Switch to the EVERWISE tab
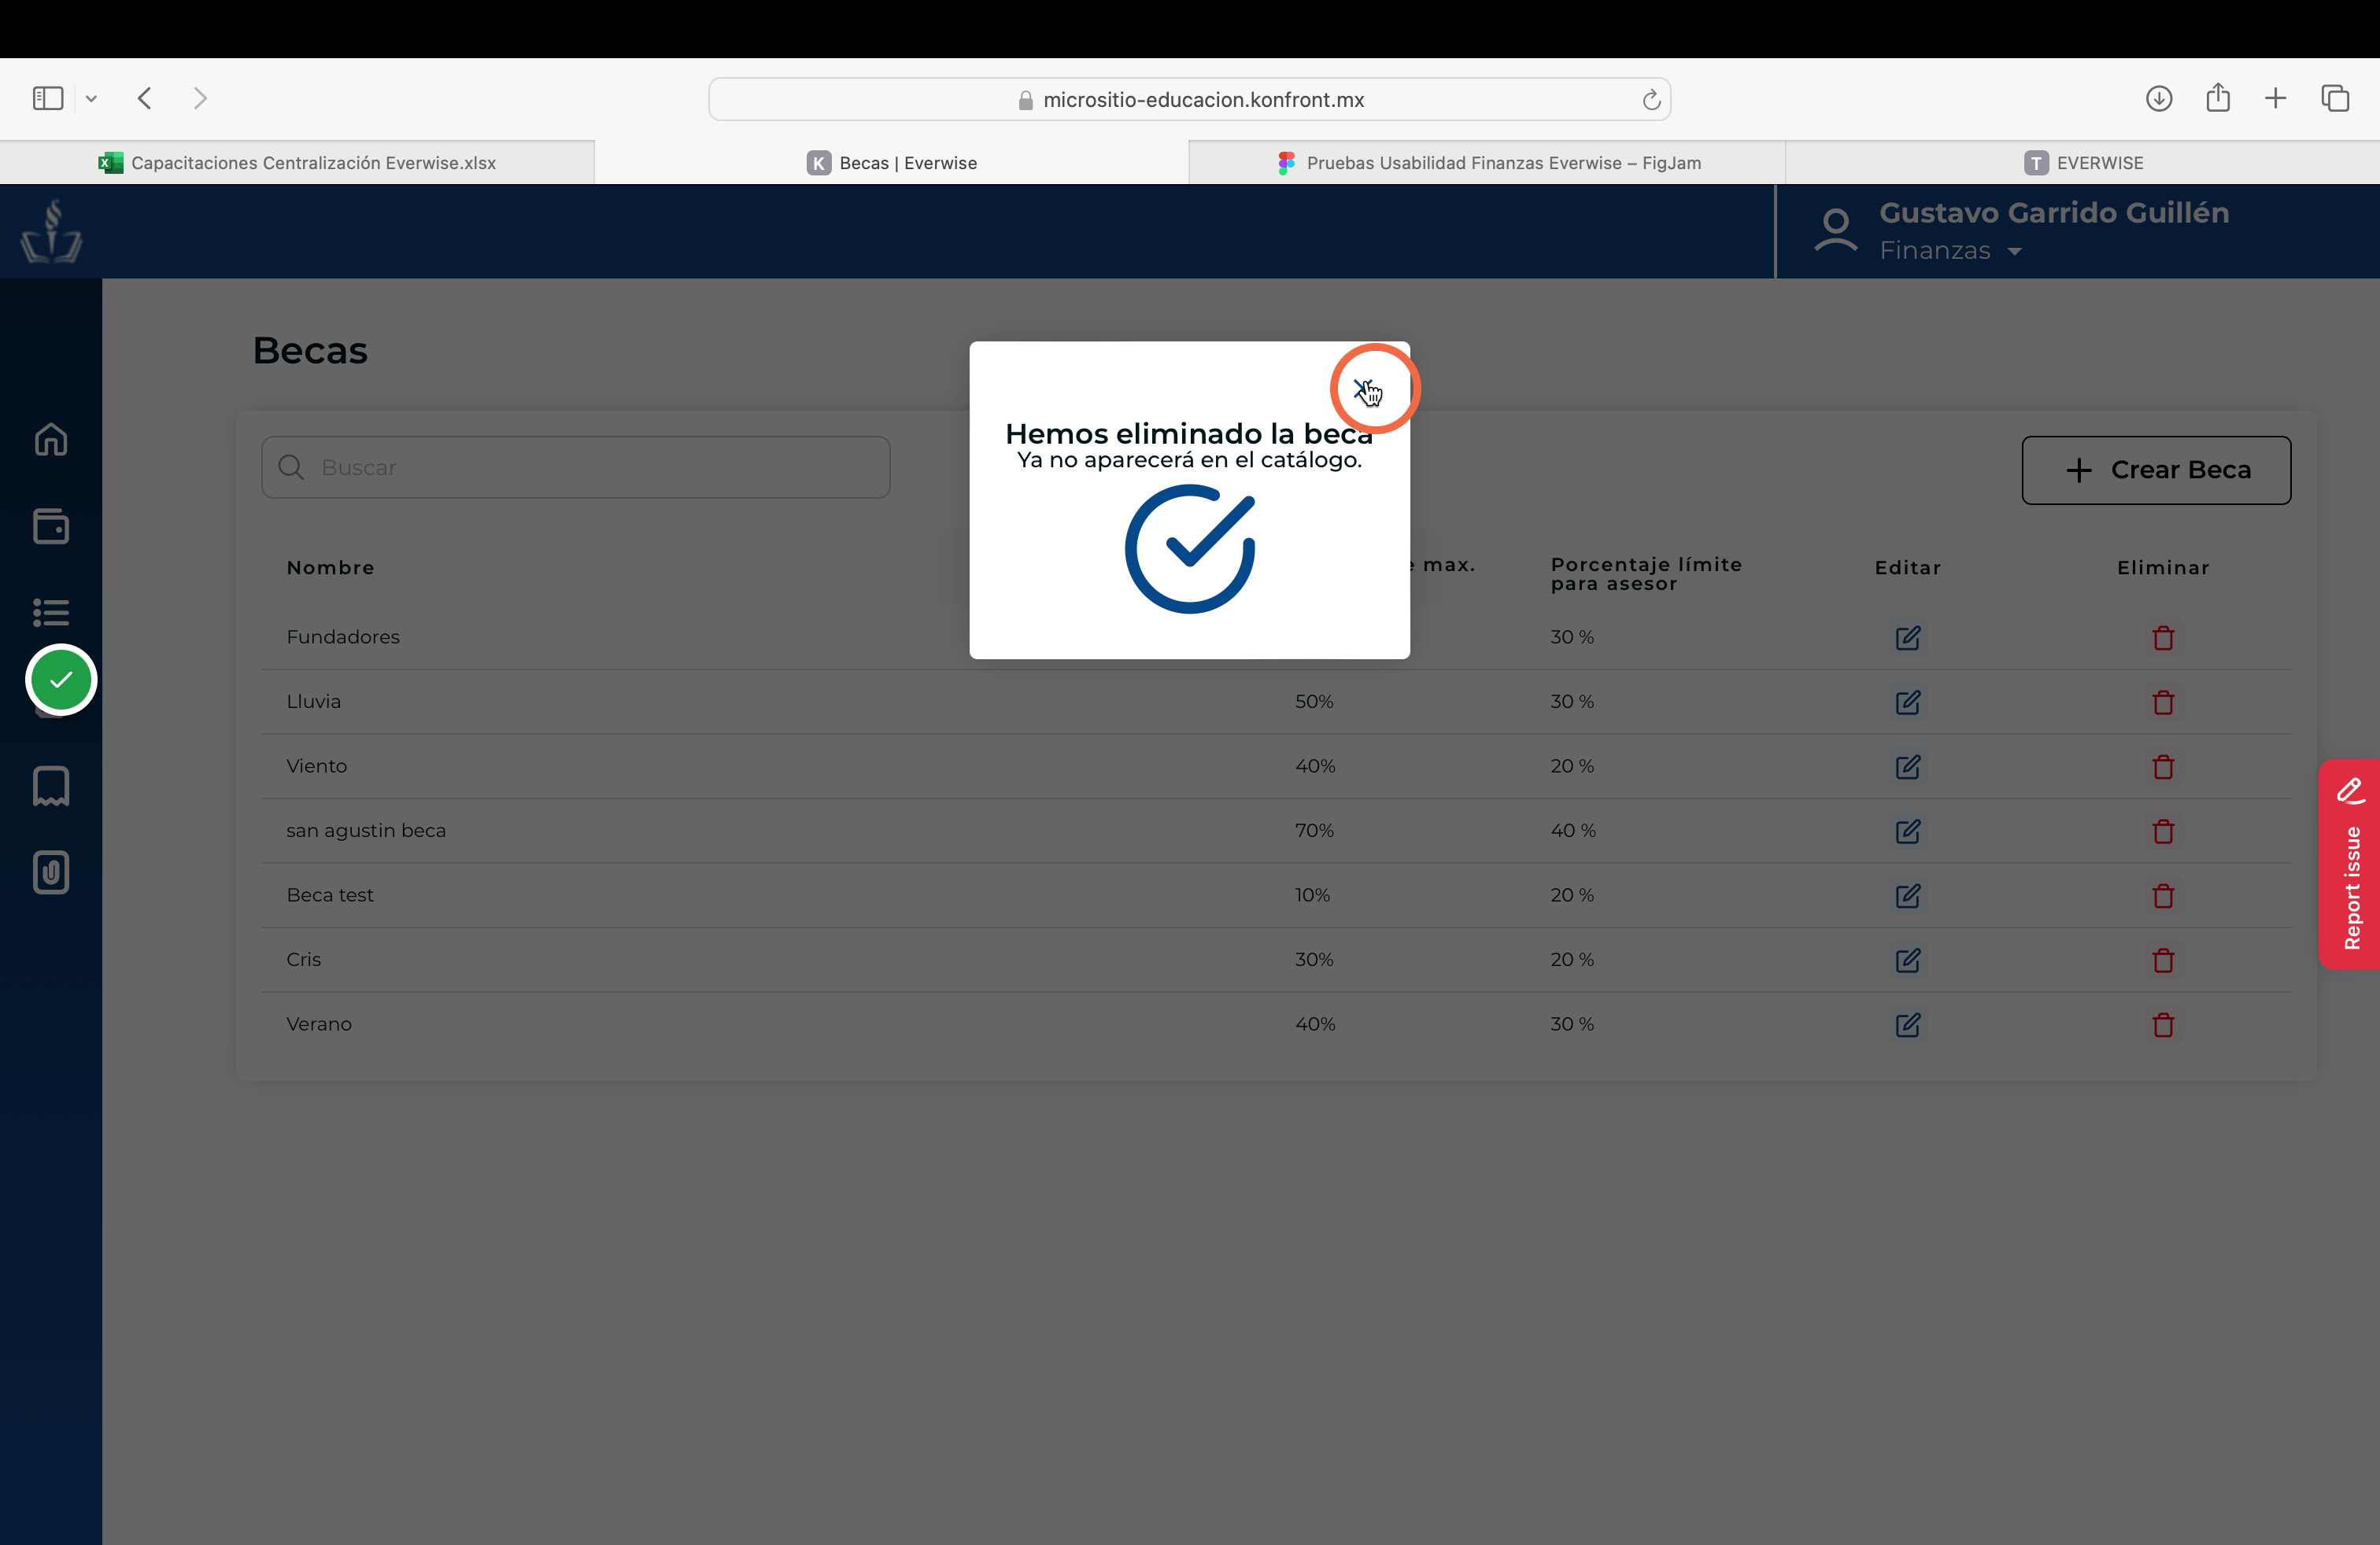The image size is (2380, 1545). [2083, 162]
